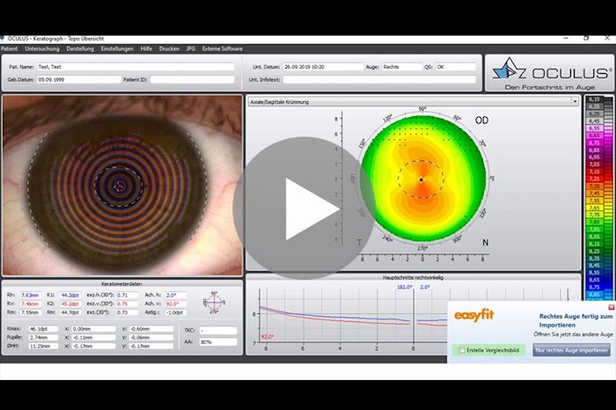Open the Patient menu
The height and width of the screenshot is (410, 616).
pyautogui.click(x=10, y=48)
